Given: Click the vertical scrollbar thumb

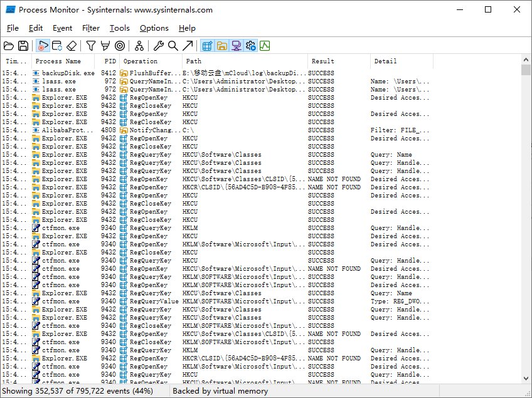Looking at the screenshot, I should 526,70.
